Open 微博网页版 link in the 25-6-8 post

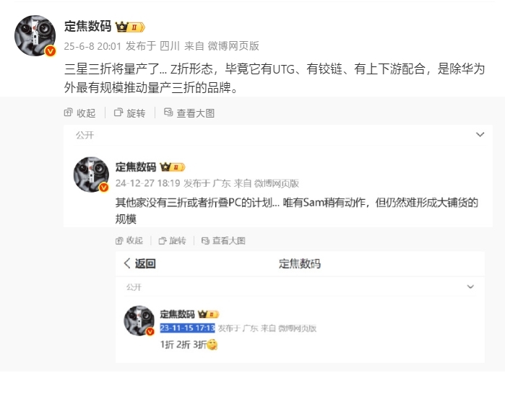click(233, 46)
